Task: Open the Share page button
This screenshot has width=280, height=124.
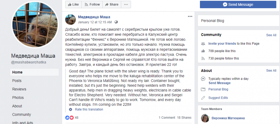Action: tap(112, 4)
